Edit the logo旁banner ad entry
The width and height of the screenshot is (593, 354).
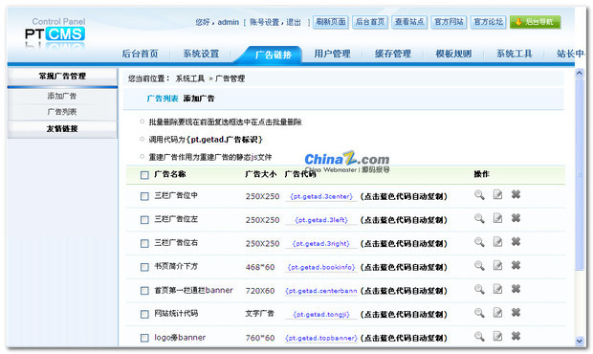[x=497, y=336]
